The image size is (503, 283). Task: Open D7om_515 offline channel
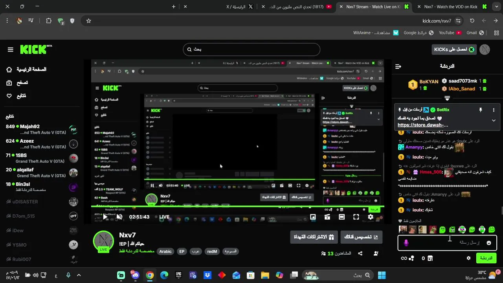coord(41,216)
